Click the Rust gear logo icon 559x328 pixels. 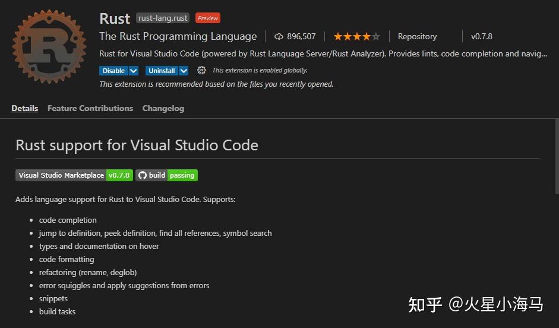50,46
